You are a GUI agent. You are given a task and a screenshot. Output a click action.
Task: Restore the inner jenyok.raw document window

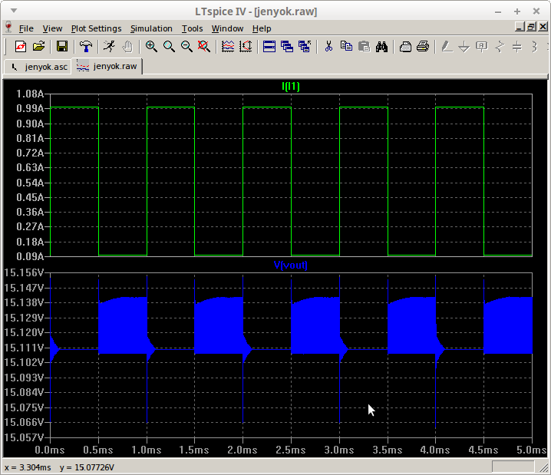[531, 27]
